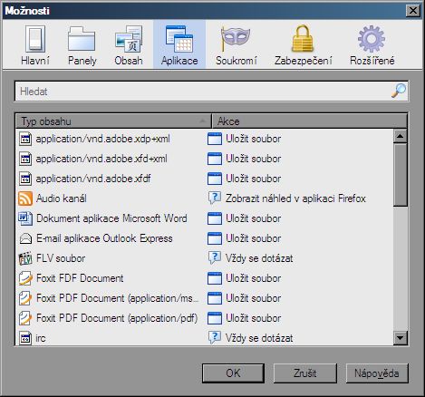Open the Rozšířené gear icon
The width and height of the screenshot is (425, 397).
[372, 39]
